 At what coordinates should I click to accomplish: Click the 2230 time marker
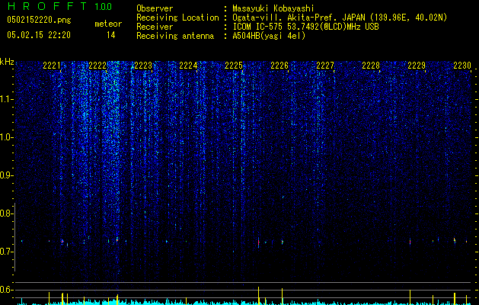(x=462, y=66)
